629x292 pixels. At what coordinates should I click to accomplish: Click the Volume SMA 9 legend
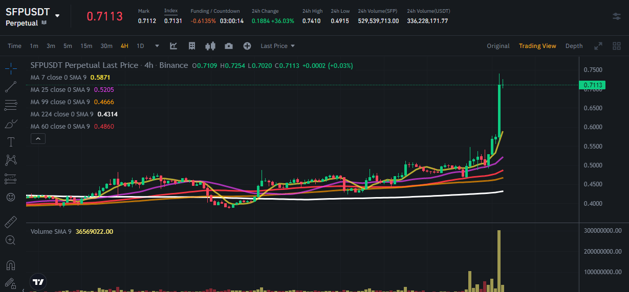[72, 231]
